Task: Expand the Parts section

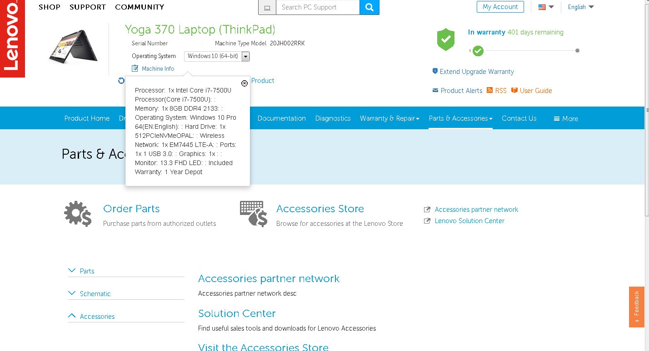Action: tap(87, 271)
